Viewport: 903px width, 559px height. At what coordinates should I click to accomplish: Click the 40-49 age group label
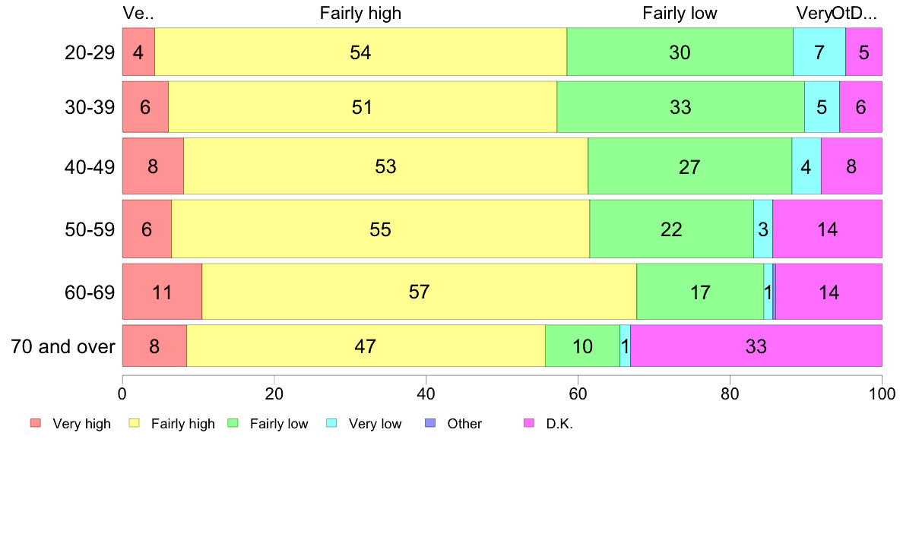90,167
